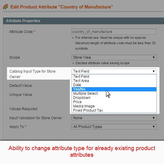Choose highlighted Yes/No option

click(x=114, y=89)
